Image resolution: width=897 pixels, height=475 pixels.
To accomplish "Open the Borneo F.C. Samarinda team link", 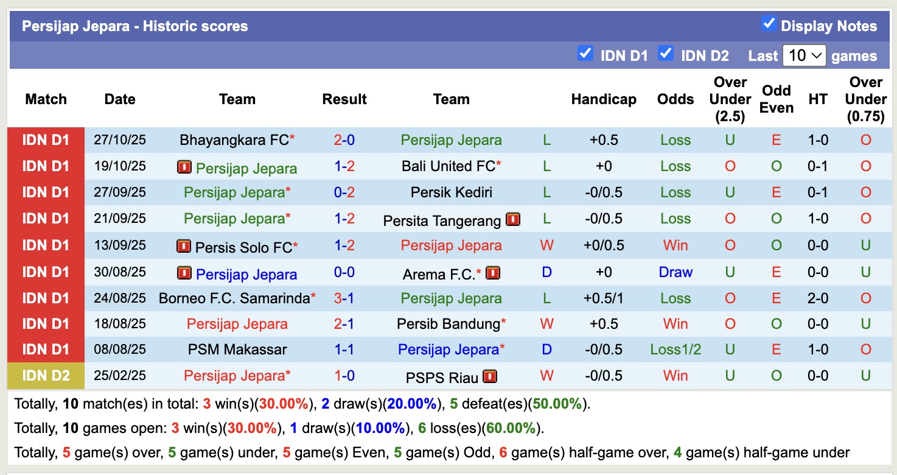I will tap(232, 298).
